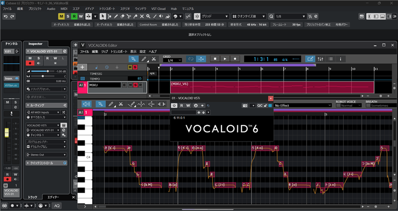Open the Cubase MIDI menu
The height and width of the screenshot is (211, 398).
[64, 8]
